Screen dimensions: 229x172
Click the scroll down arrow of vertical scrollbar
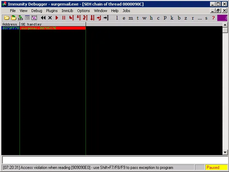coord(225,152)
